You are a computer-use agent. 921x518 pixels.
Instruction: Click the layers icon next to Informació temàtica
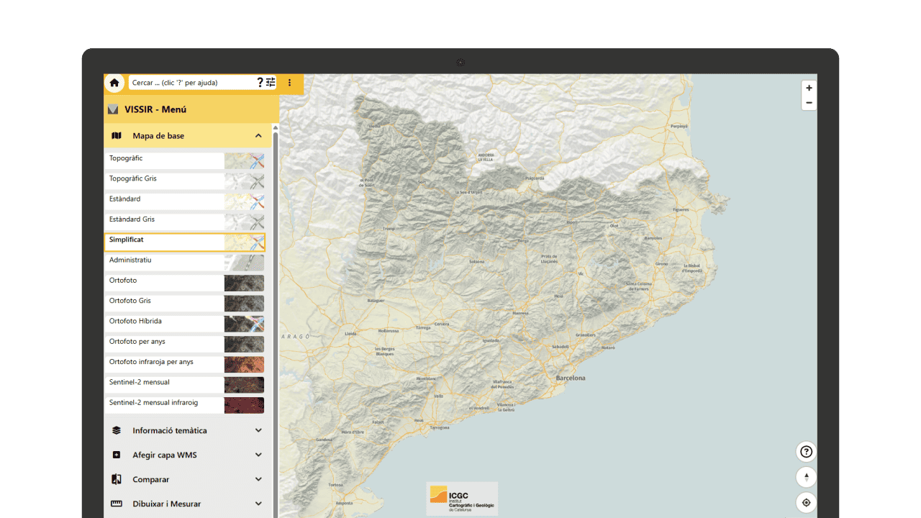(x=117, y=430)
